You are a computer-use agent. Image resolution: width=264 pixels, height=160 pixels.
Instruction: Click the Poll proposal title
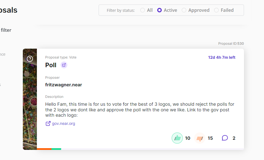tap(51, 65)
